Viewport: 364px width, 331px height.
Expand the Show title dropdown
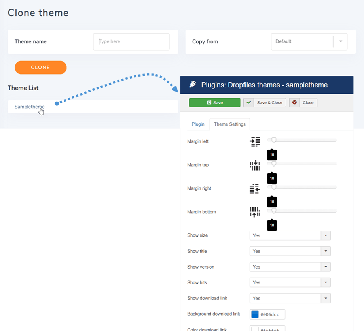(326, 251)
